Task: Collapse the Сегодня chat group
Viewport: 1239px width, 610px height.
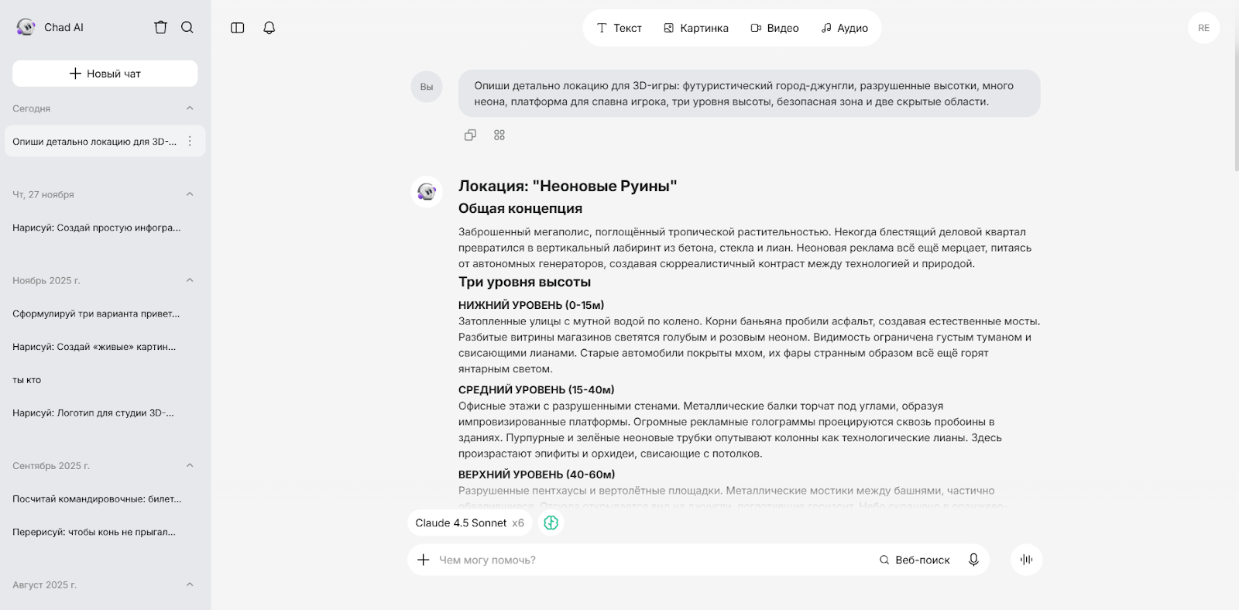Action: click(190, 108)
